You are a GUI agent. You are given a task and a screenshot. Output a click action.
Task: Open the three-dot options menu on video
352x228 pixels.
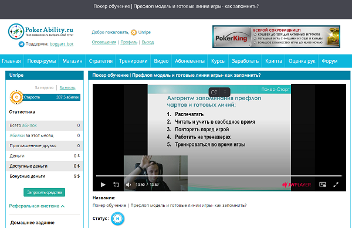pyautogui.click(x=225, y=92)
